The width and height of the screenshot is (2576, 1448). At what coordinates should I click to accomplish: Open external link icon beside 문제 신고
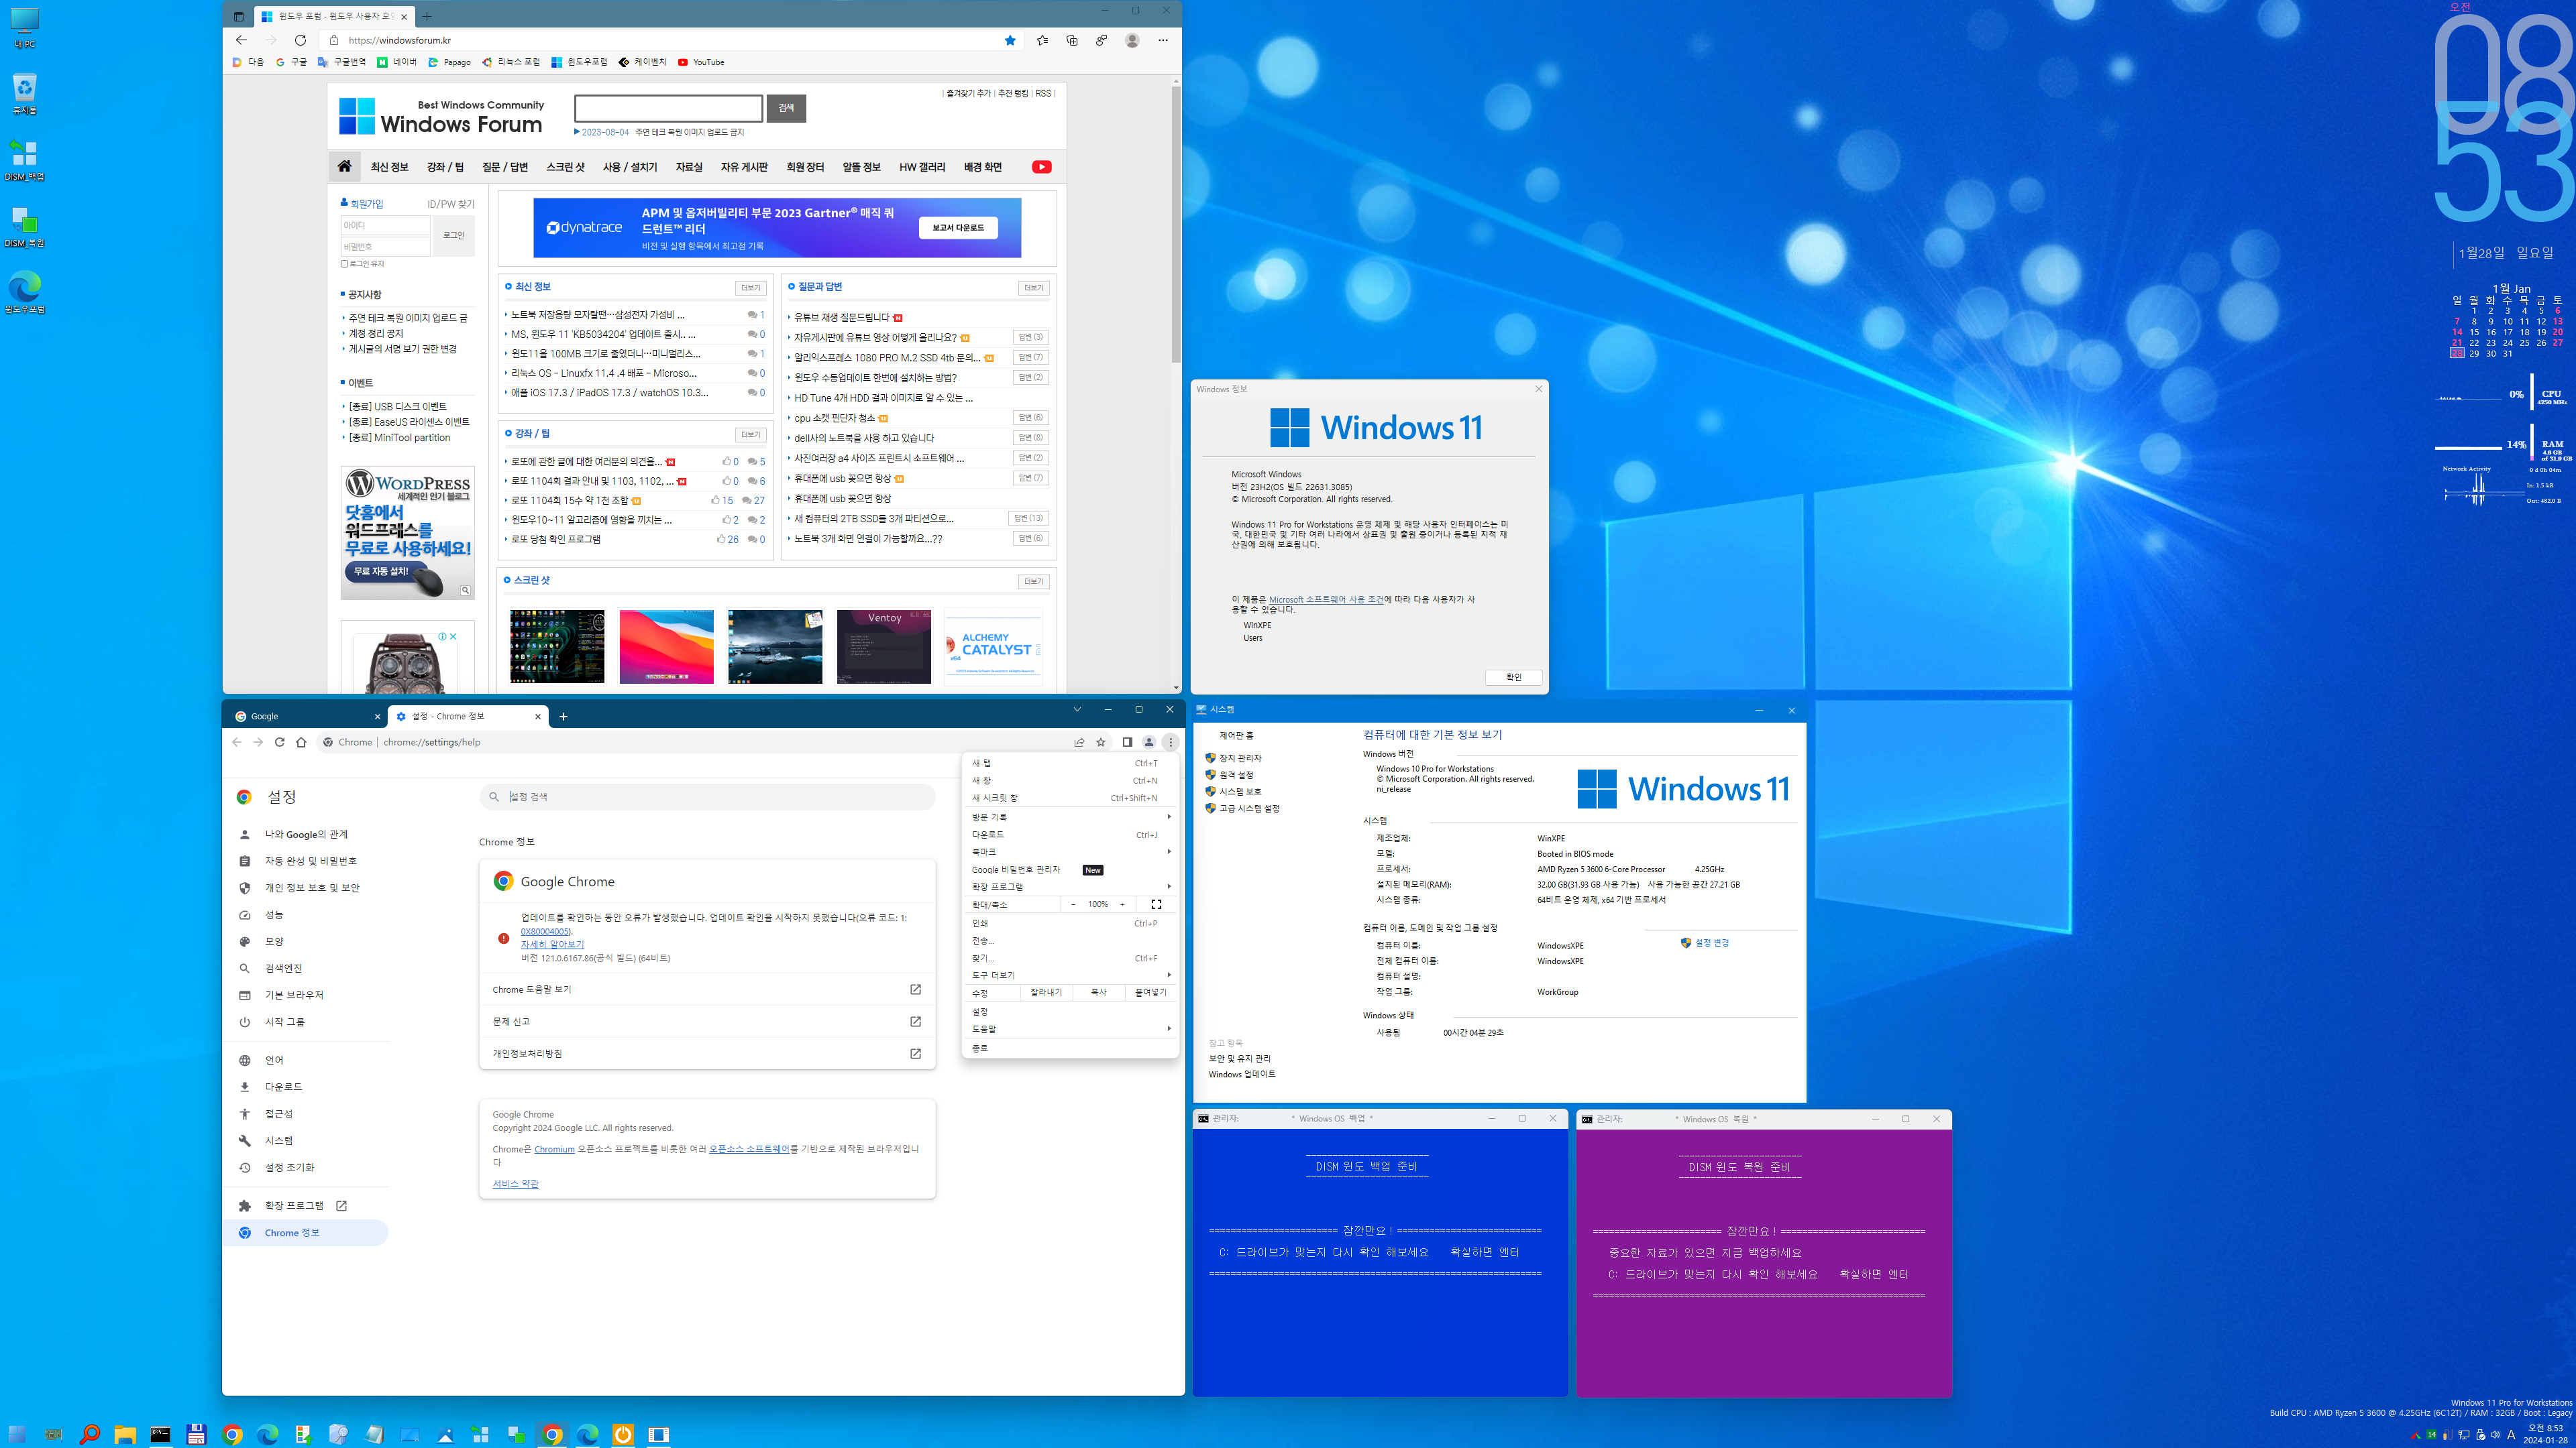pos(915,1021)
